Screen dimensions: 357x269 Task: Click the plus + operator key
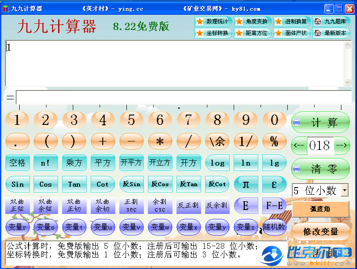pos(103,141)
